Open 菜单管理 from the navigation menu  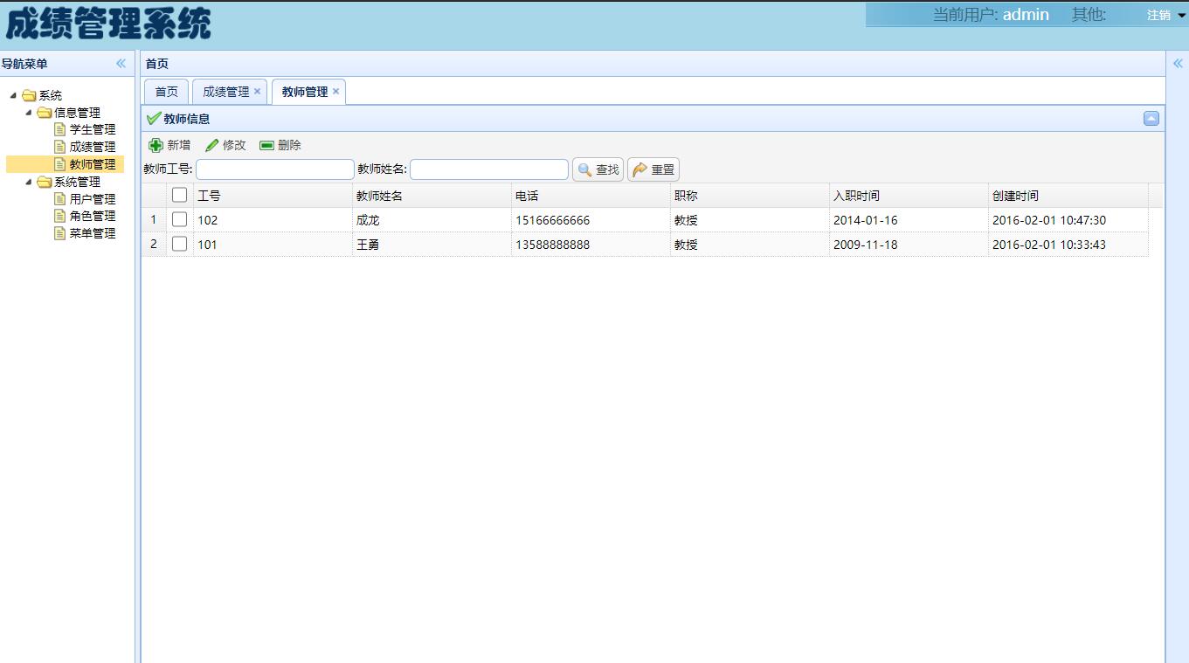click(x=91, y=233)
